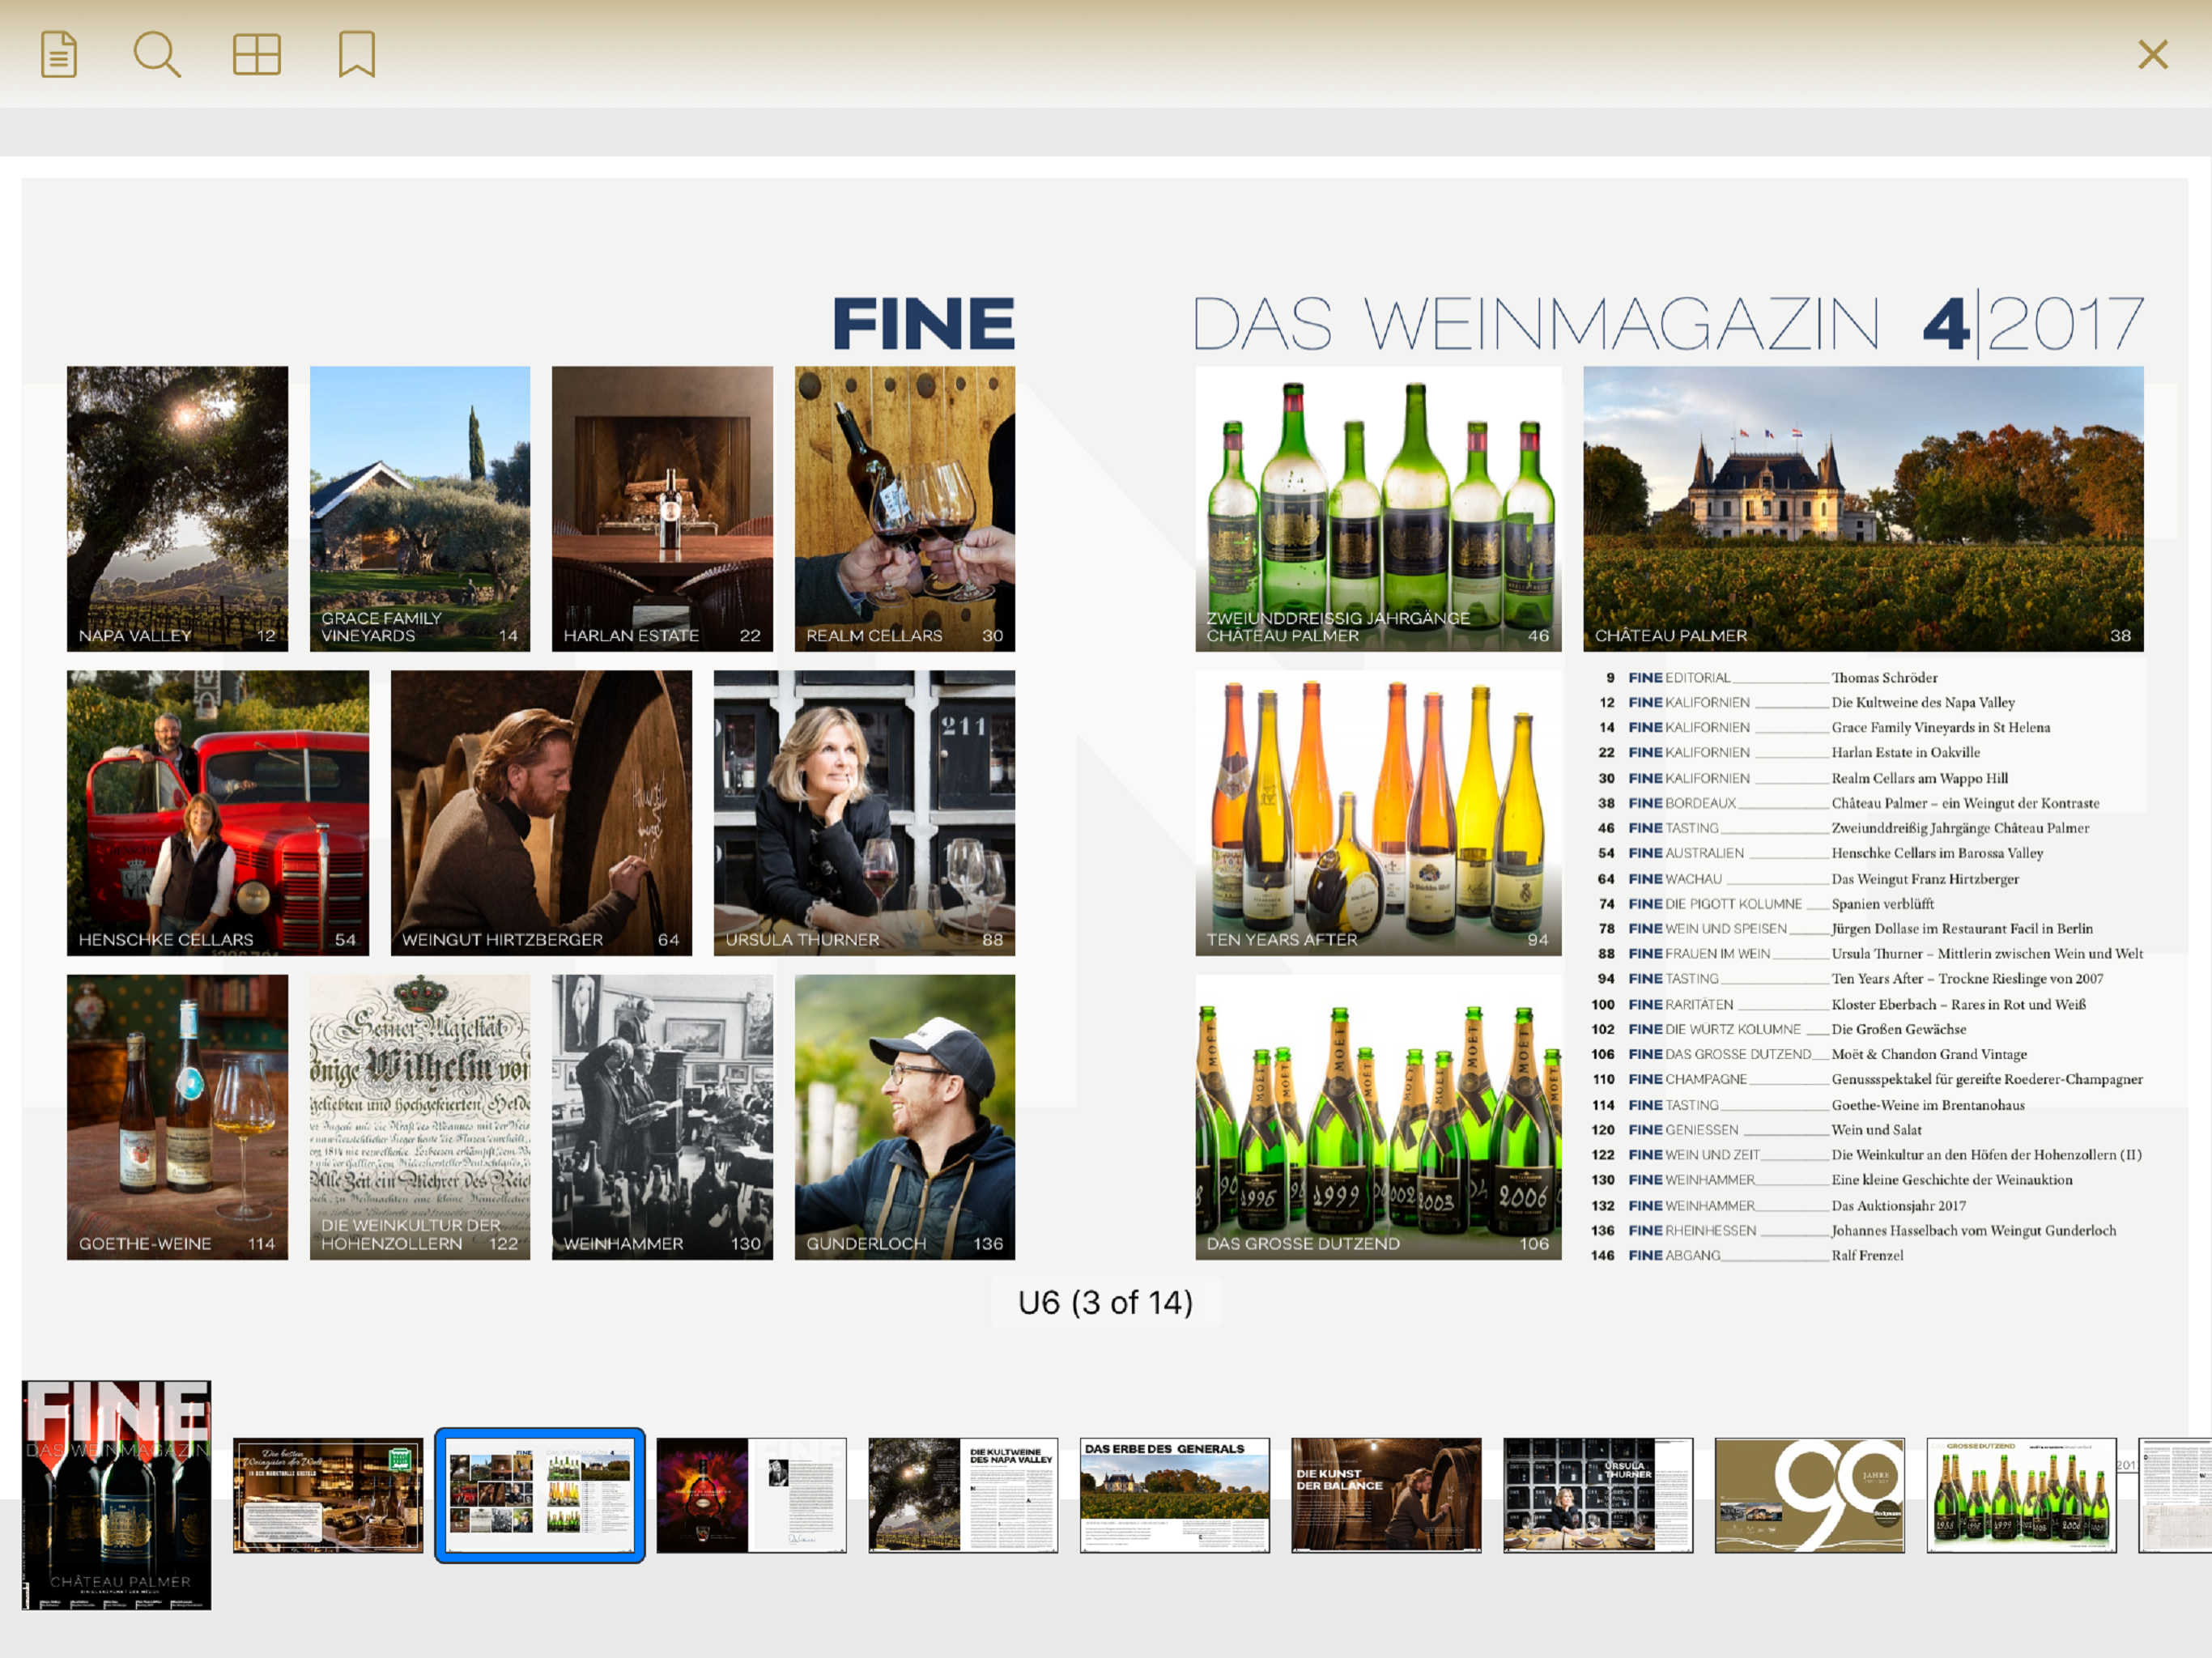Viewport: 2212px width, 1658px height.
Task: Tap the search magnifier icon
Action: [157, 54]
